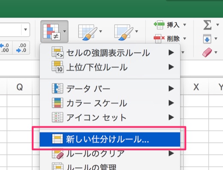This screenshot has width=223, height=170.
Task: Expand the Fill dropdown arrow
Action: click(216, 39)
